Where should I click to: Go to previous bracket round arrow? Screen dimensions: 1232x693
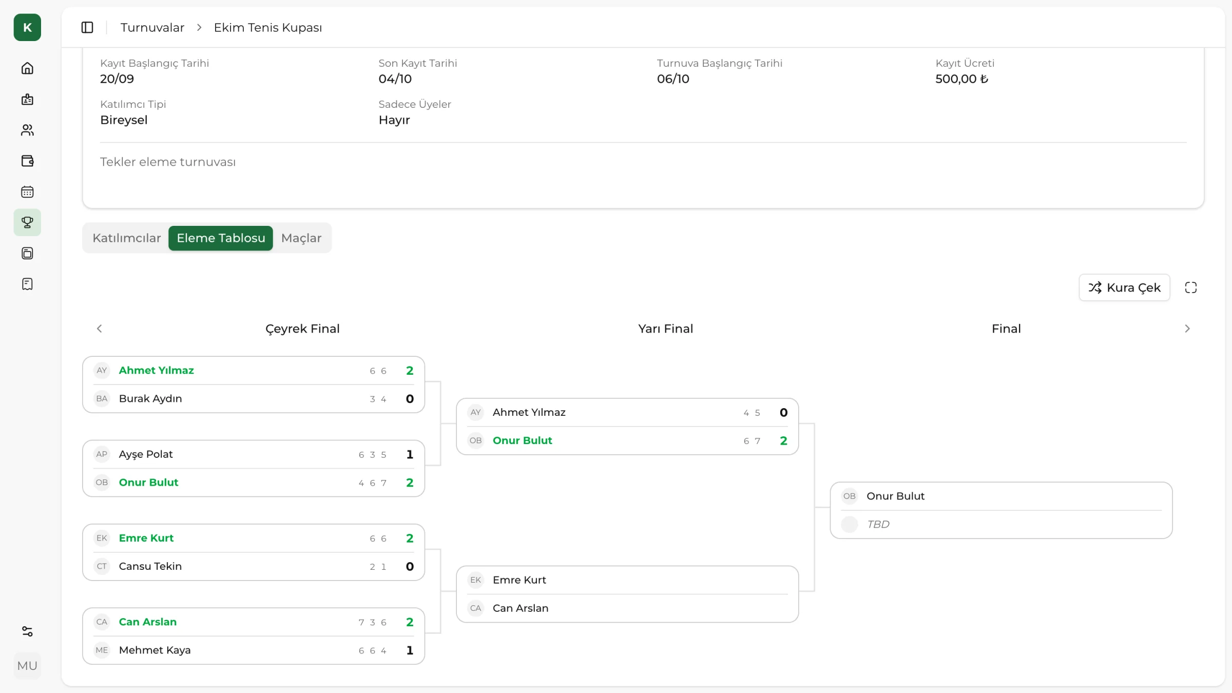pyautogui.click(x=100, y=329)
